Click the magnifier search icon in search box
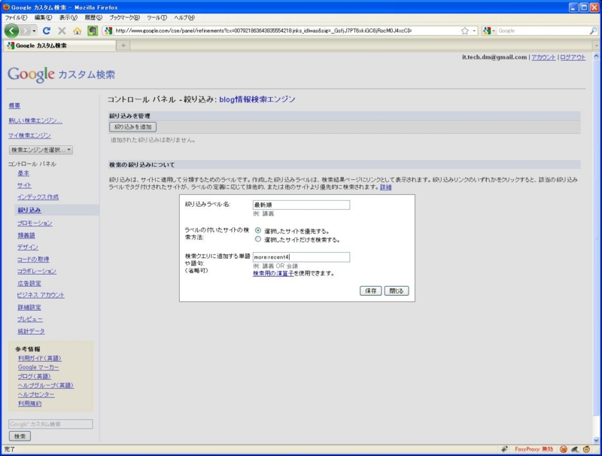Viewport: 602px width, 456px height. [x=593, y=31]
